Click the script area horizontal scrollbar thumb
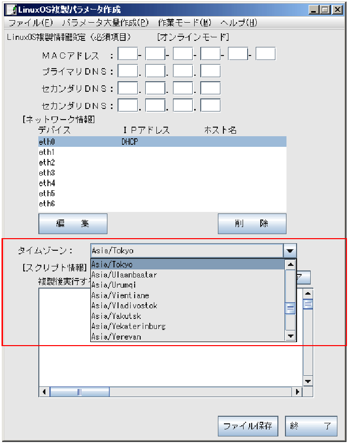The width and height of the screenshot is (348, 443). click(x=79, y=392)
